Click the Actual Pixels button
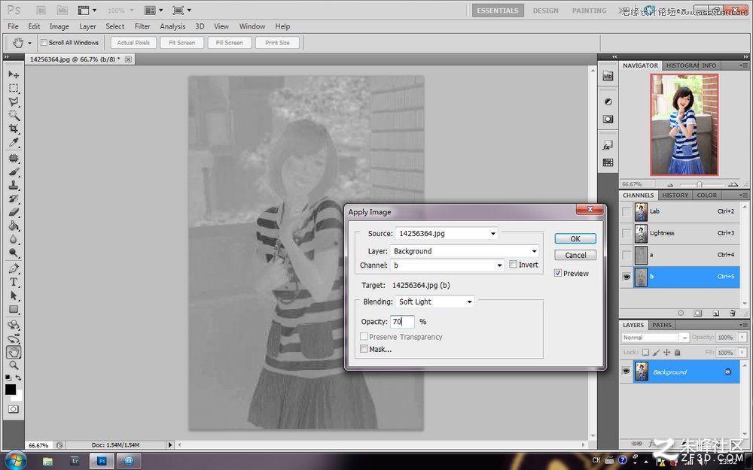Viewport: 753px width, 470px height. coord(133,43)
